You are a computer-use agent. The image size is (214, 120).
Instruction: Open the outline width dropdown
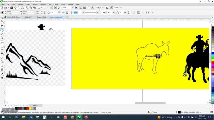(x=83, y=13)
